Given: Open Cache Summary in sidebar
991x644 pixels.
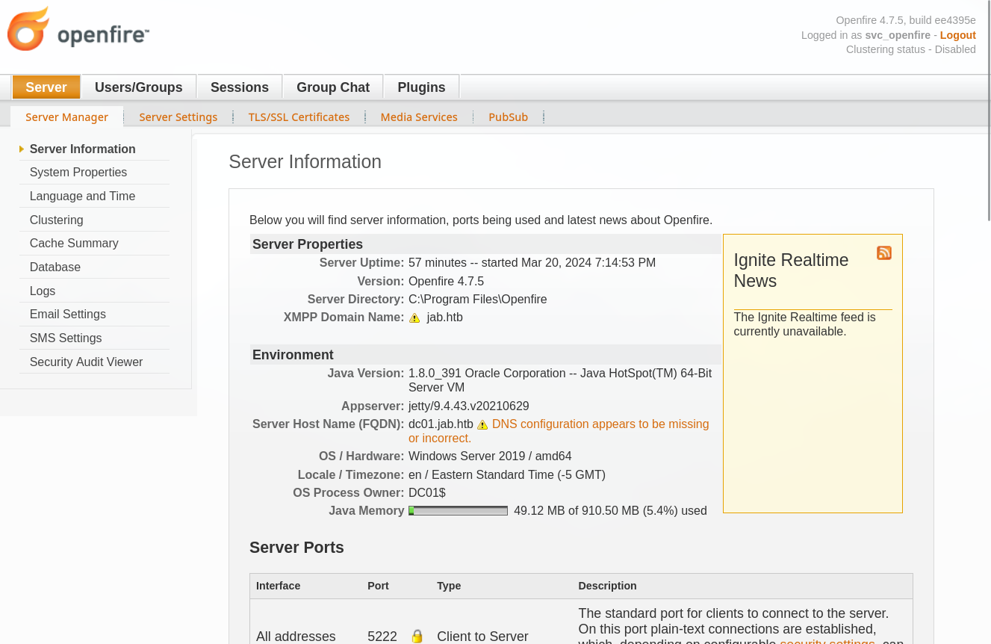Looking at the screenshot, I should pyautogui.click(x=74, y=244).
